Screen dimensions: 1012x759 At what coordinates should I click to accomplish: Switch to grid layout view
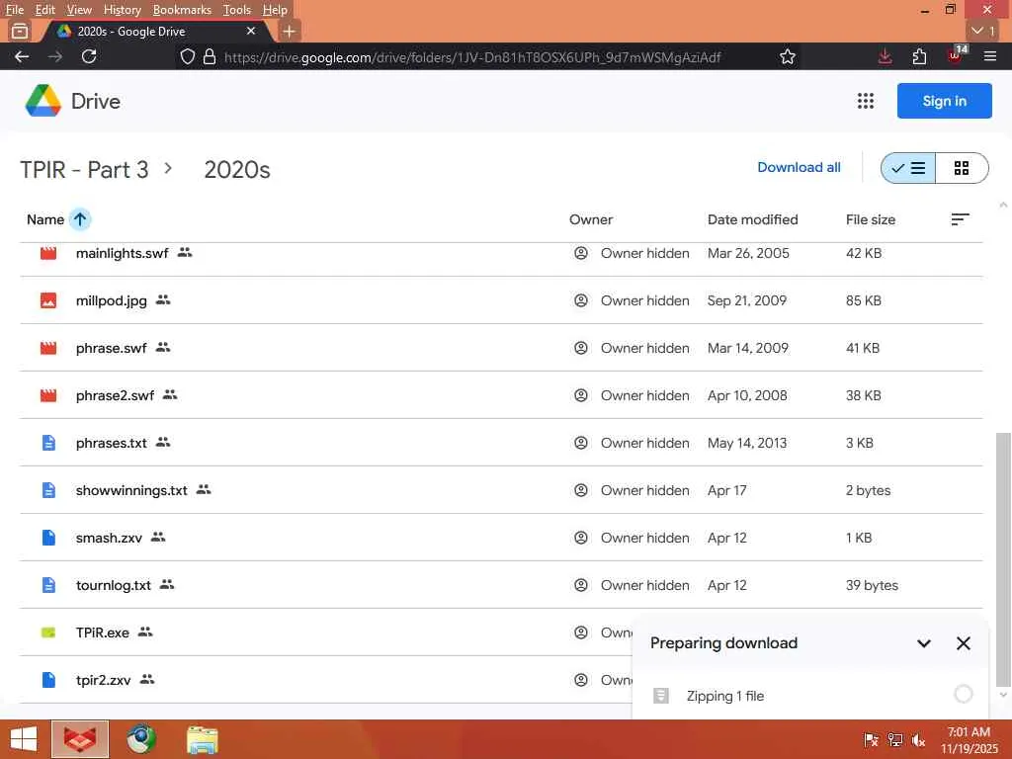point(962,168)
